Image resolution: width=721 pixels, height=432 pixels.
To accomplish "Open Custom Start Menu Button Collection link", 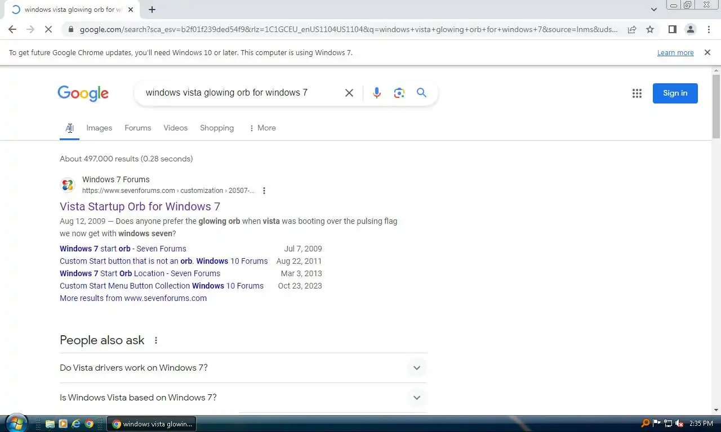I will coord(162,286).
